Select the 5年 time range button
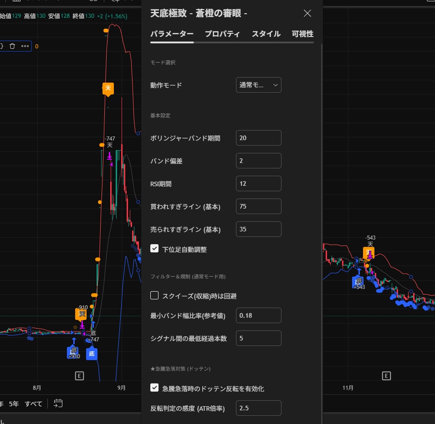The height and width of the screenshot is (424, 435). [14, 404]
